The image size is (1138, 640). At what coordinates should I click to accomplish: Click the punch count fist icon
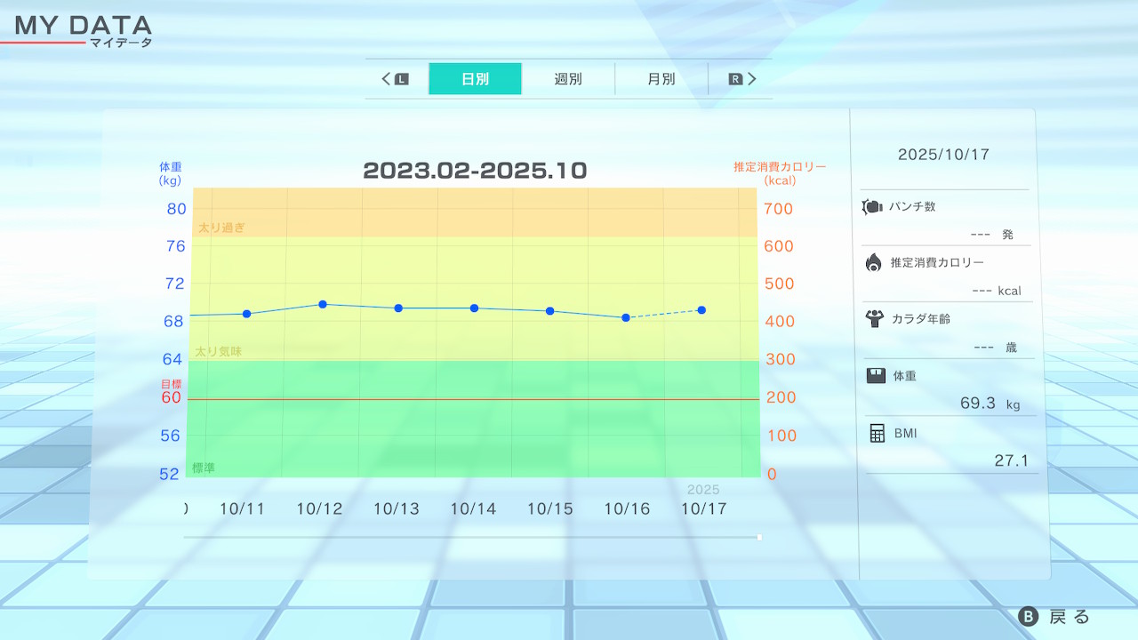(871, 207)
